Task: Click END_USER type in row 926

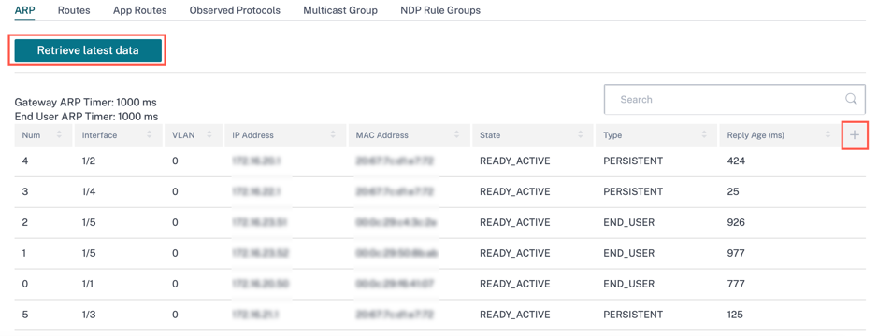Action: click(x=629, y=222)
